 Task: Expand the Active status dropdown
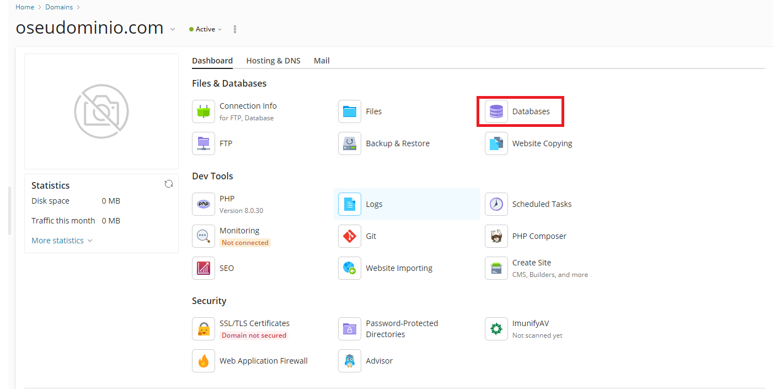206,29
